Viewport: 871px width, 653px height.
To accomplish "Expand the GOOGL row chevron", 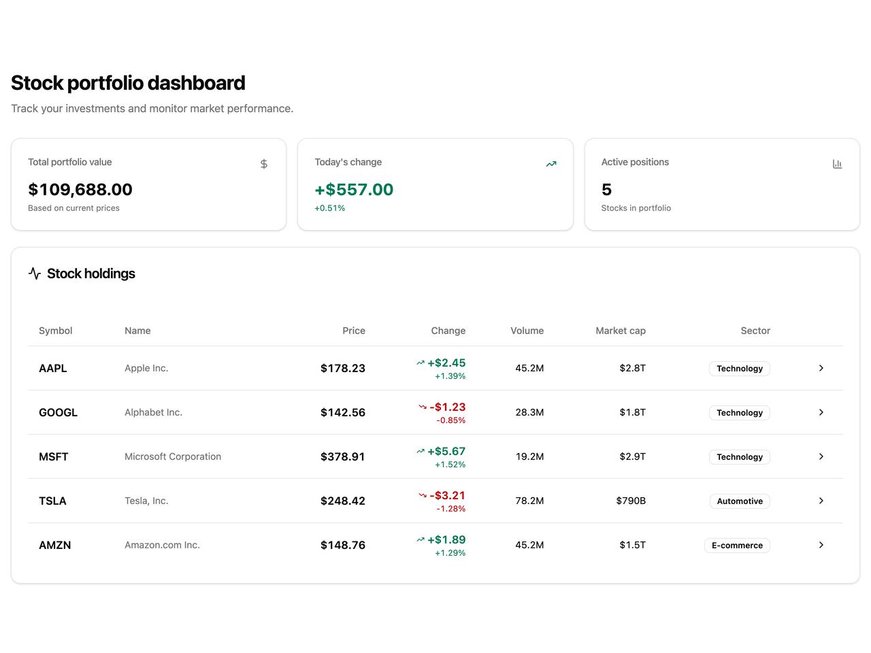I will [x=821, y=412].
